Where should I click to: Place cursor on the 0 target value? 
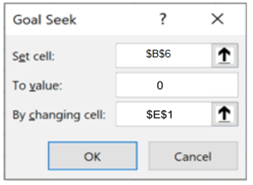160,85
